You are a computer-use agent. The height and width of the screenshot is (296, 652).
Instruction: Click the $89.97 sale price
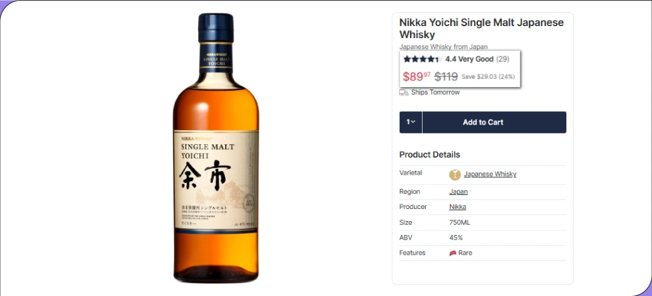pos(416,77)
